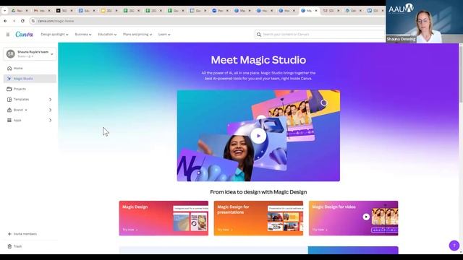Open Learn menu
463x260 pixels.
164,35
